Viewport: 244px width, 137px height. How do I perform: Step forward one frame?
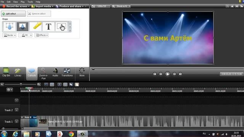[x=174, y=74]
